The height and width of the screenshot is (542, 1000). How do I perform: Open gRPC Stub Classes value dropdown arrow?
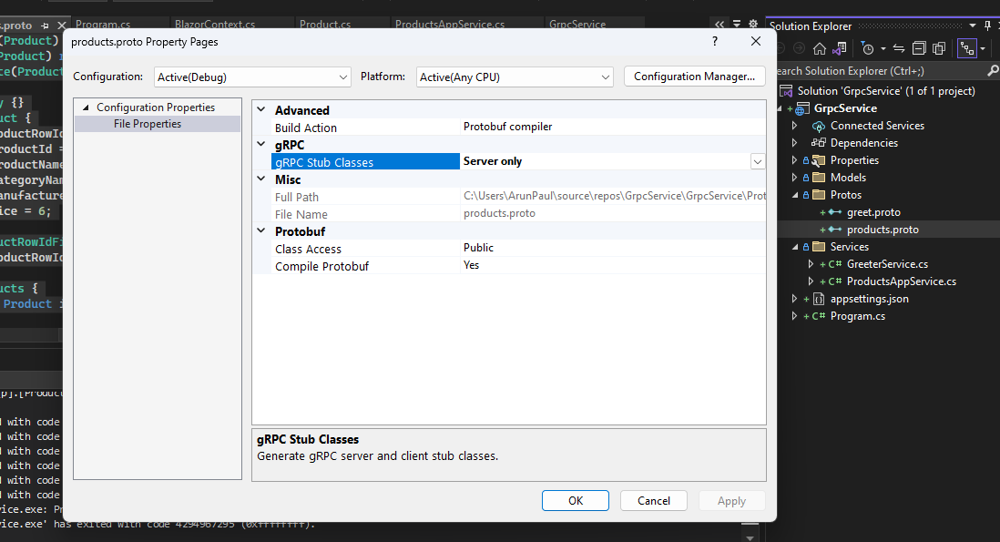click(x=757, y=161)
